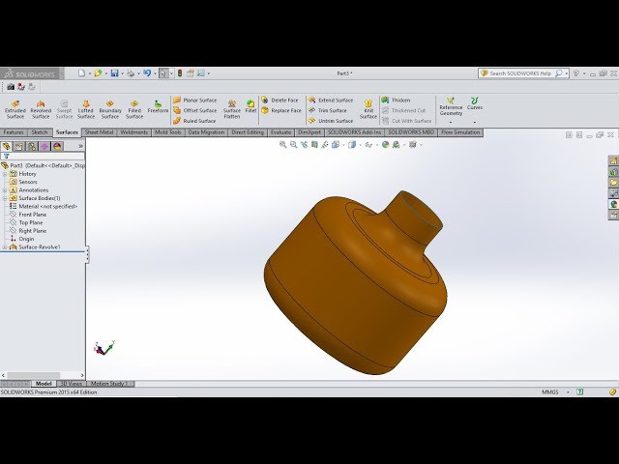Screen dimensions: 619x464
Task: Open the Evaluate tab
Action: (x=280, y=132)
